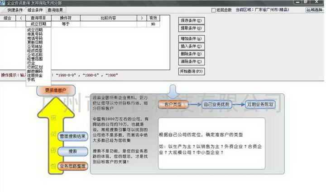Click the 查询项目 column header
The image size is (326, 192).
[x=38, y=18]
